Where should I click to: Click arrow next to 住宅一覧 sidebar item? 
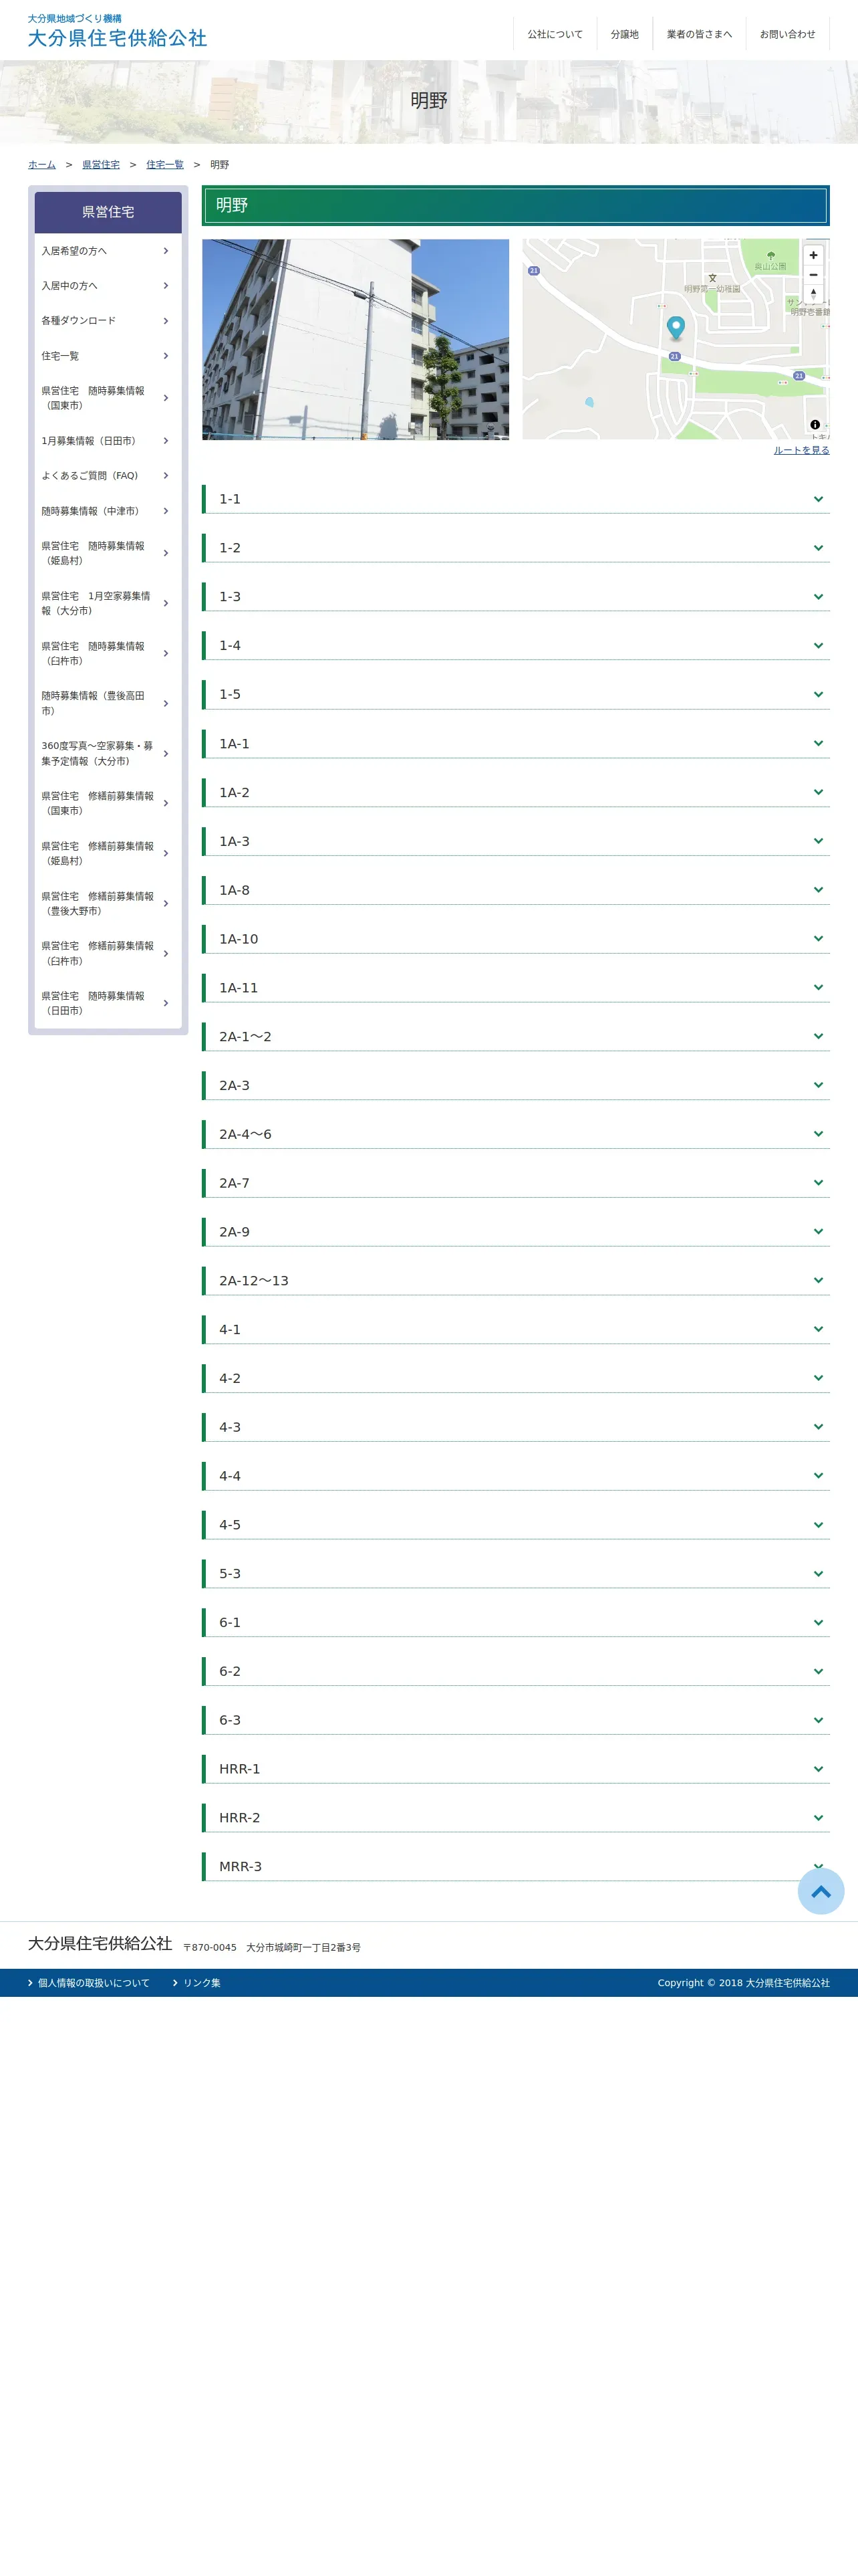pos(166,356)
